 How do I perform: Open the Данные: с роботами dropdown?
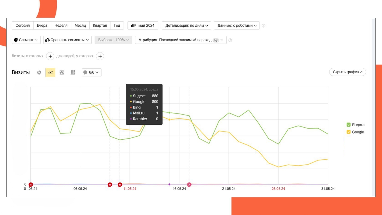coord(237,25)
